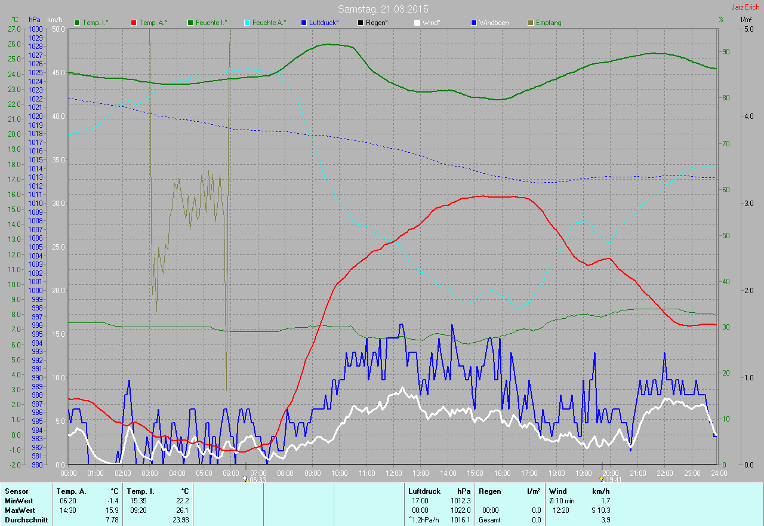Click the red Temp. A. legend square

[134, 23]
